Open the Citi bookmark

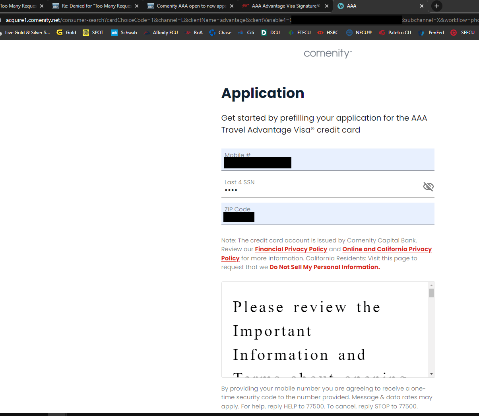point(246,33)
